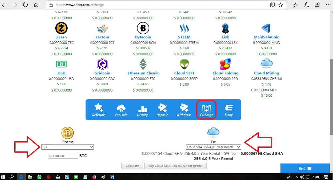Open the favorites hub icon
Image resolution: width=333 pixels, height=180 pixels.
click(296, 5)
